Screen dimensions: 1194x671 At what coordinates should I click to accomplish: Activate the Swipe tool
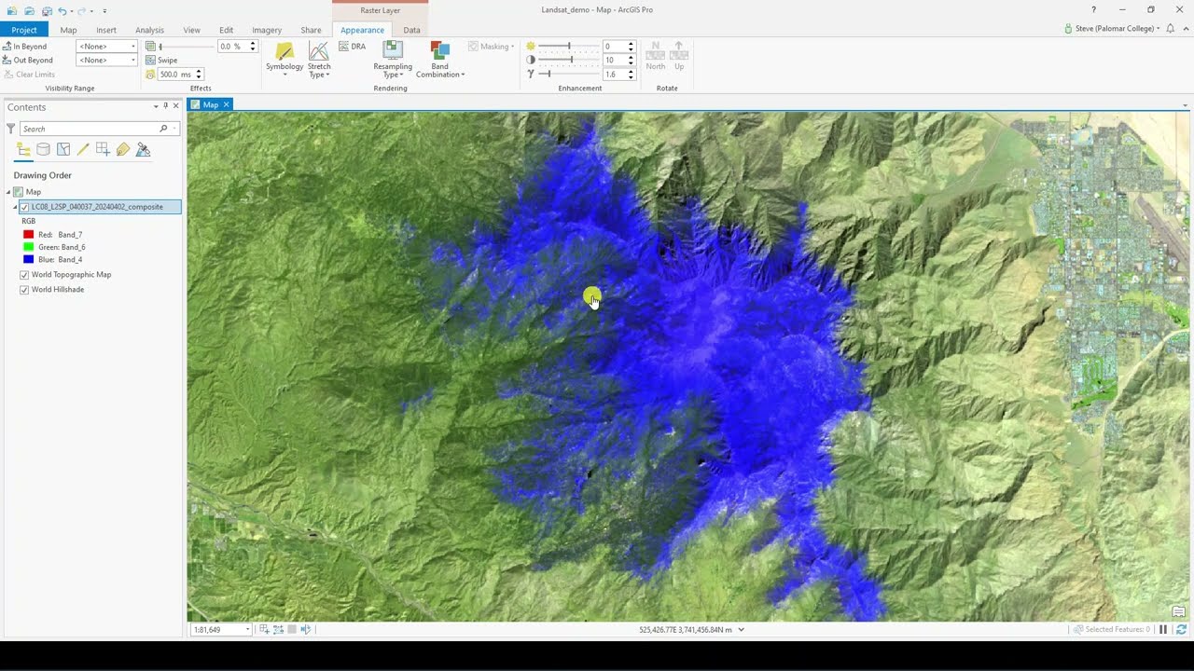pyautogui.click(x=162, y=60)
